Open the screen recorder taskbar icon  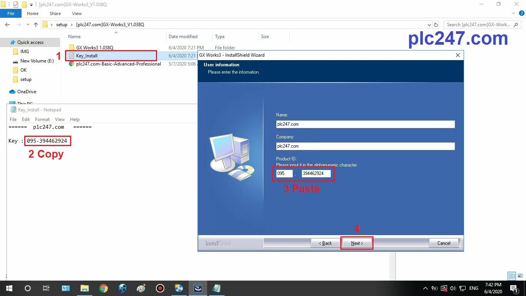pyautogui.click(x=160, y=288)
